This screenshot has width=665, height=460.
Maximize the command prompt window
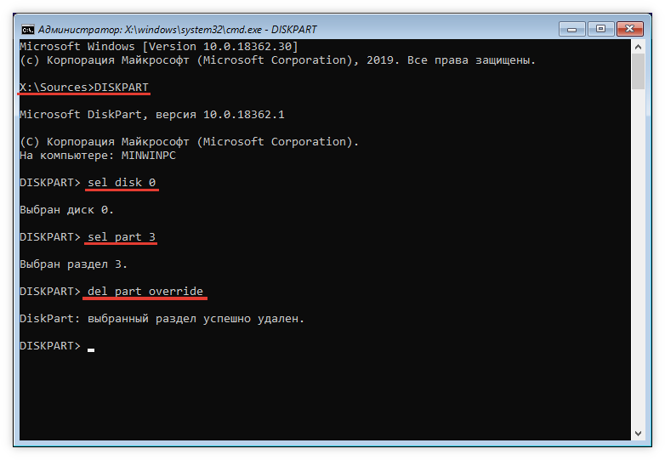coord(600,29)
